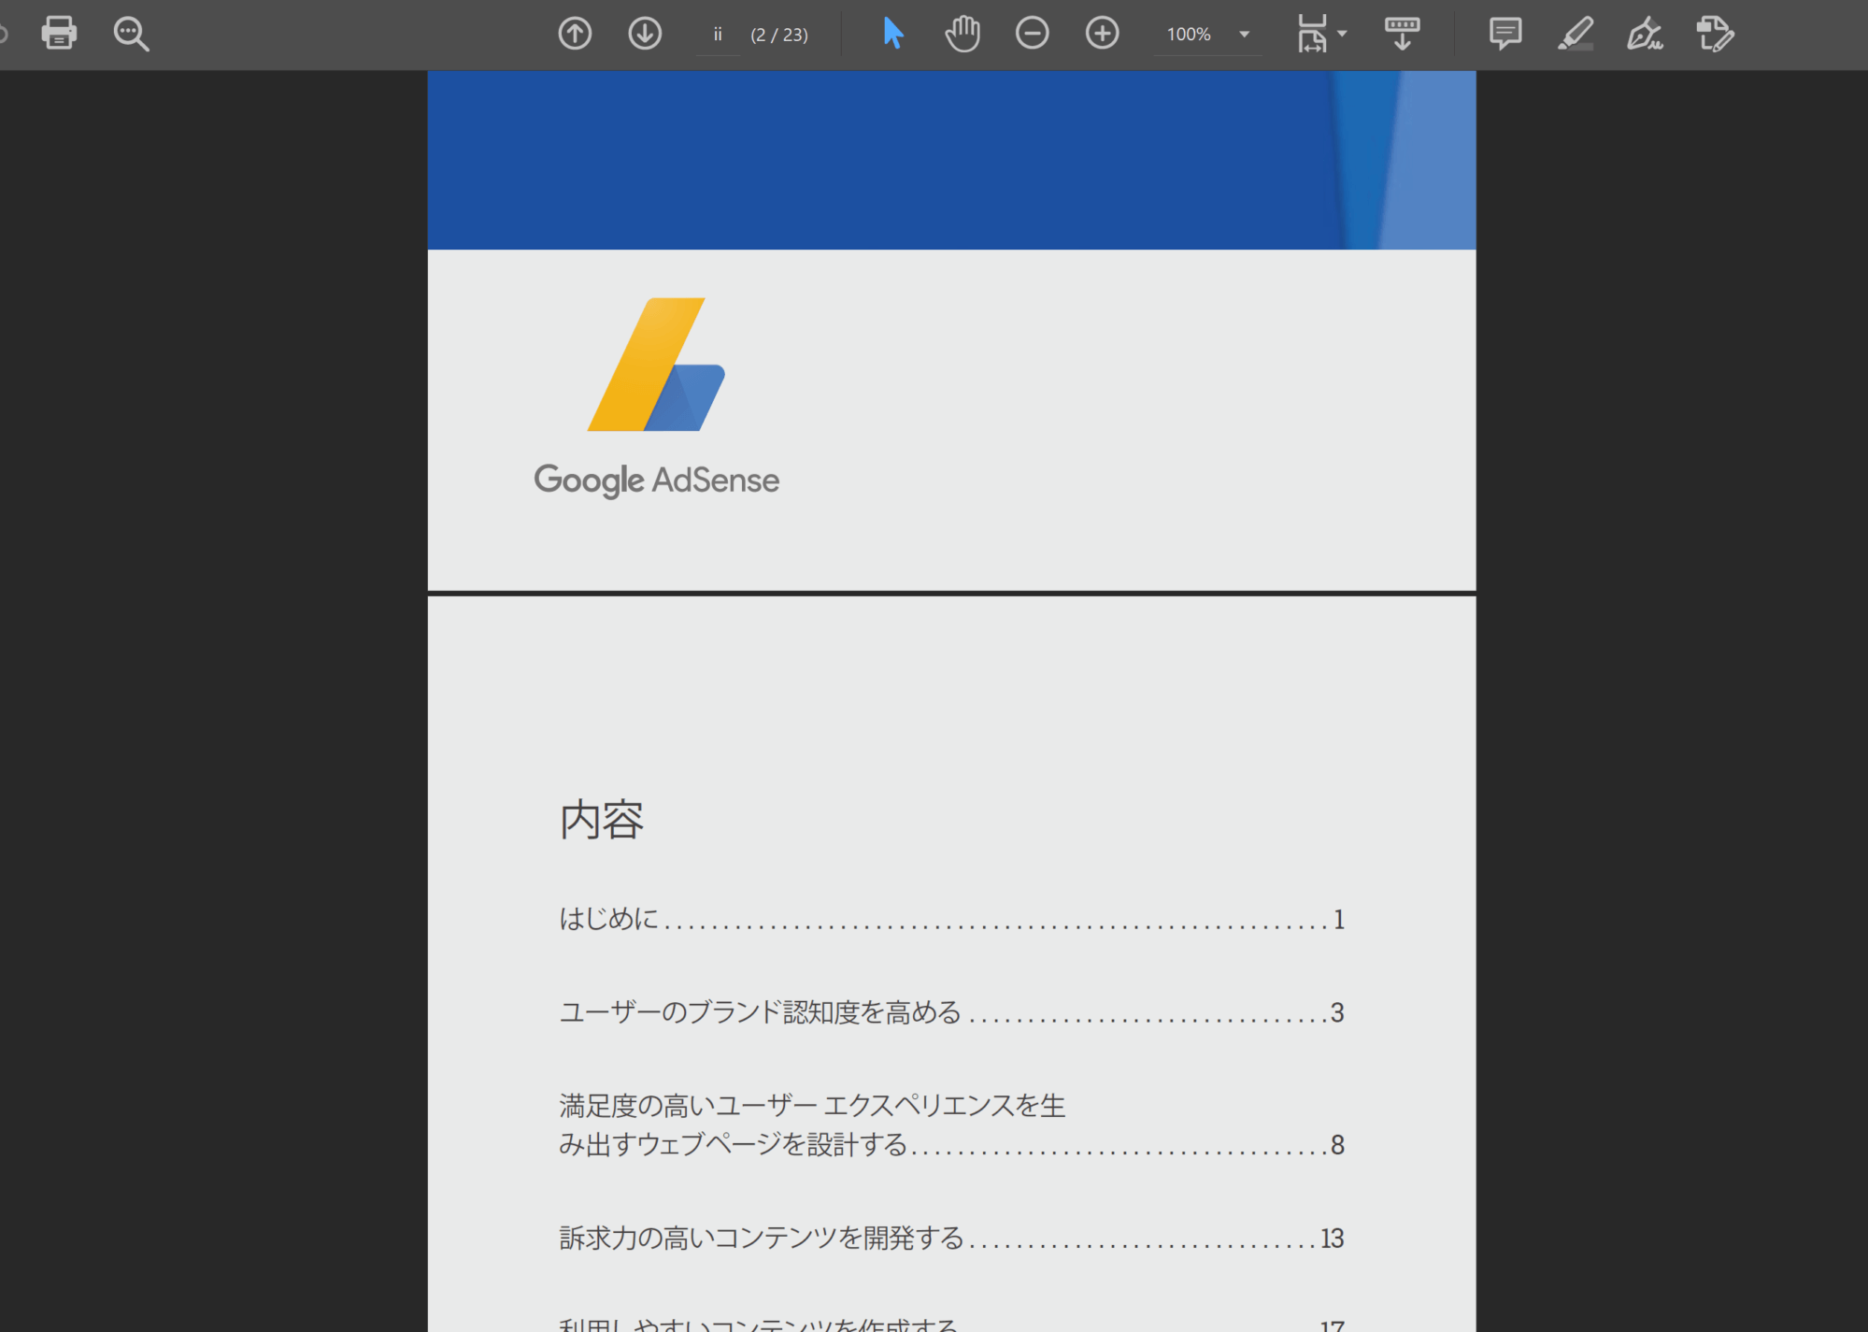
Task: Open the sign with pen tool
Action: click(x=1645, y=34)
